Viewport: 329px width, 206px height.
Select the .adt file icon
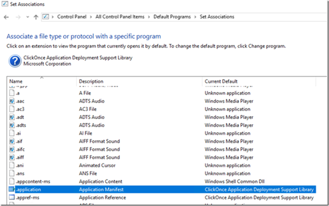point(12,117)
